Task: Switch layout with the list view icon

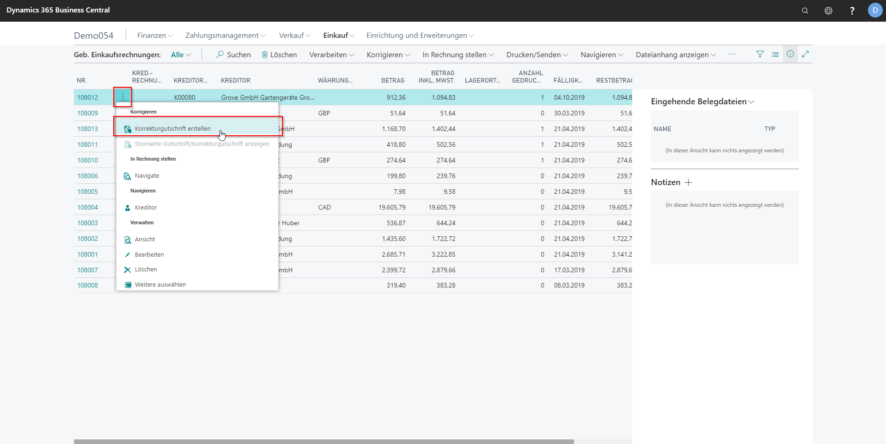Action: pos(775,54)
